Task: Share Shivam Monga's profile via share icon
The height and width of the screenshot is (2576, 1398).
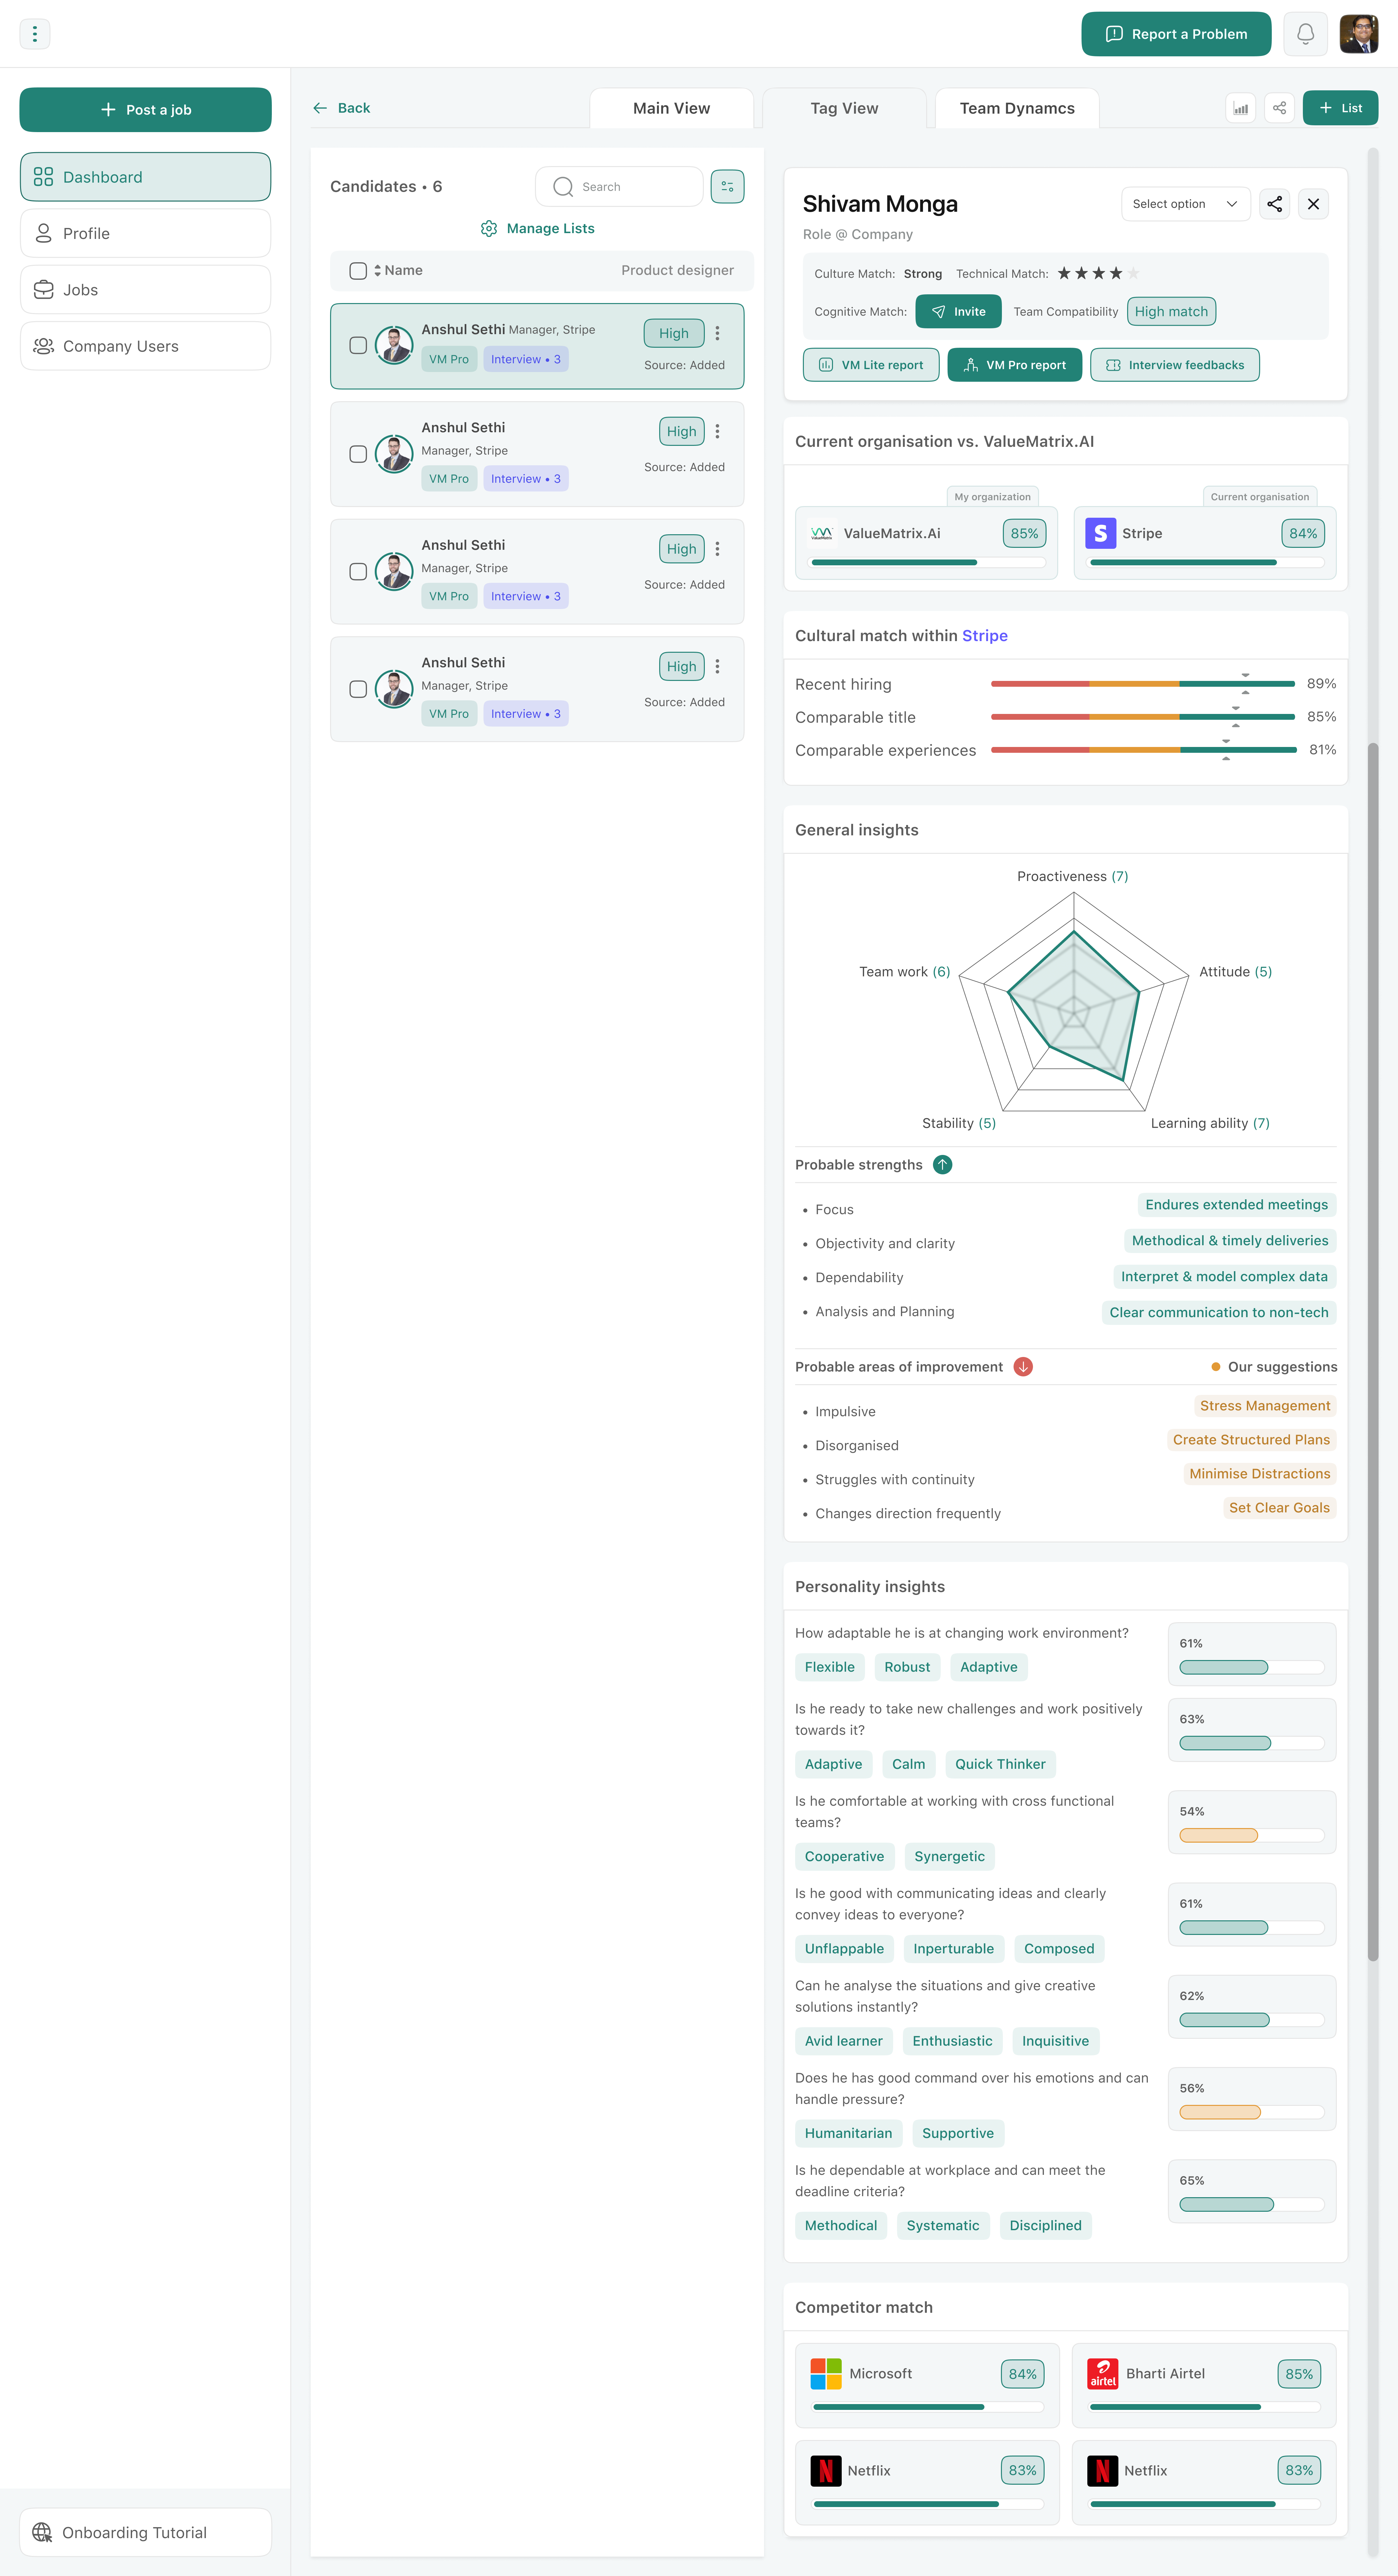Action: [1274, 204]
